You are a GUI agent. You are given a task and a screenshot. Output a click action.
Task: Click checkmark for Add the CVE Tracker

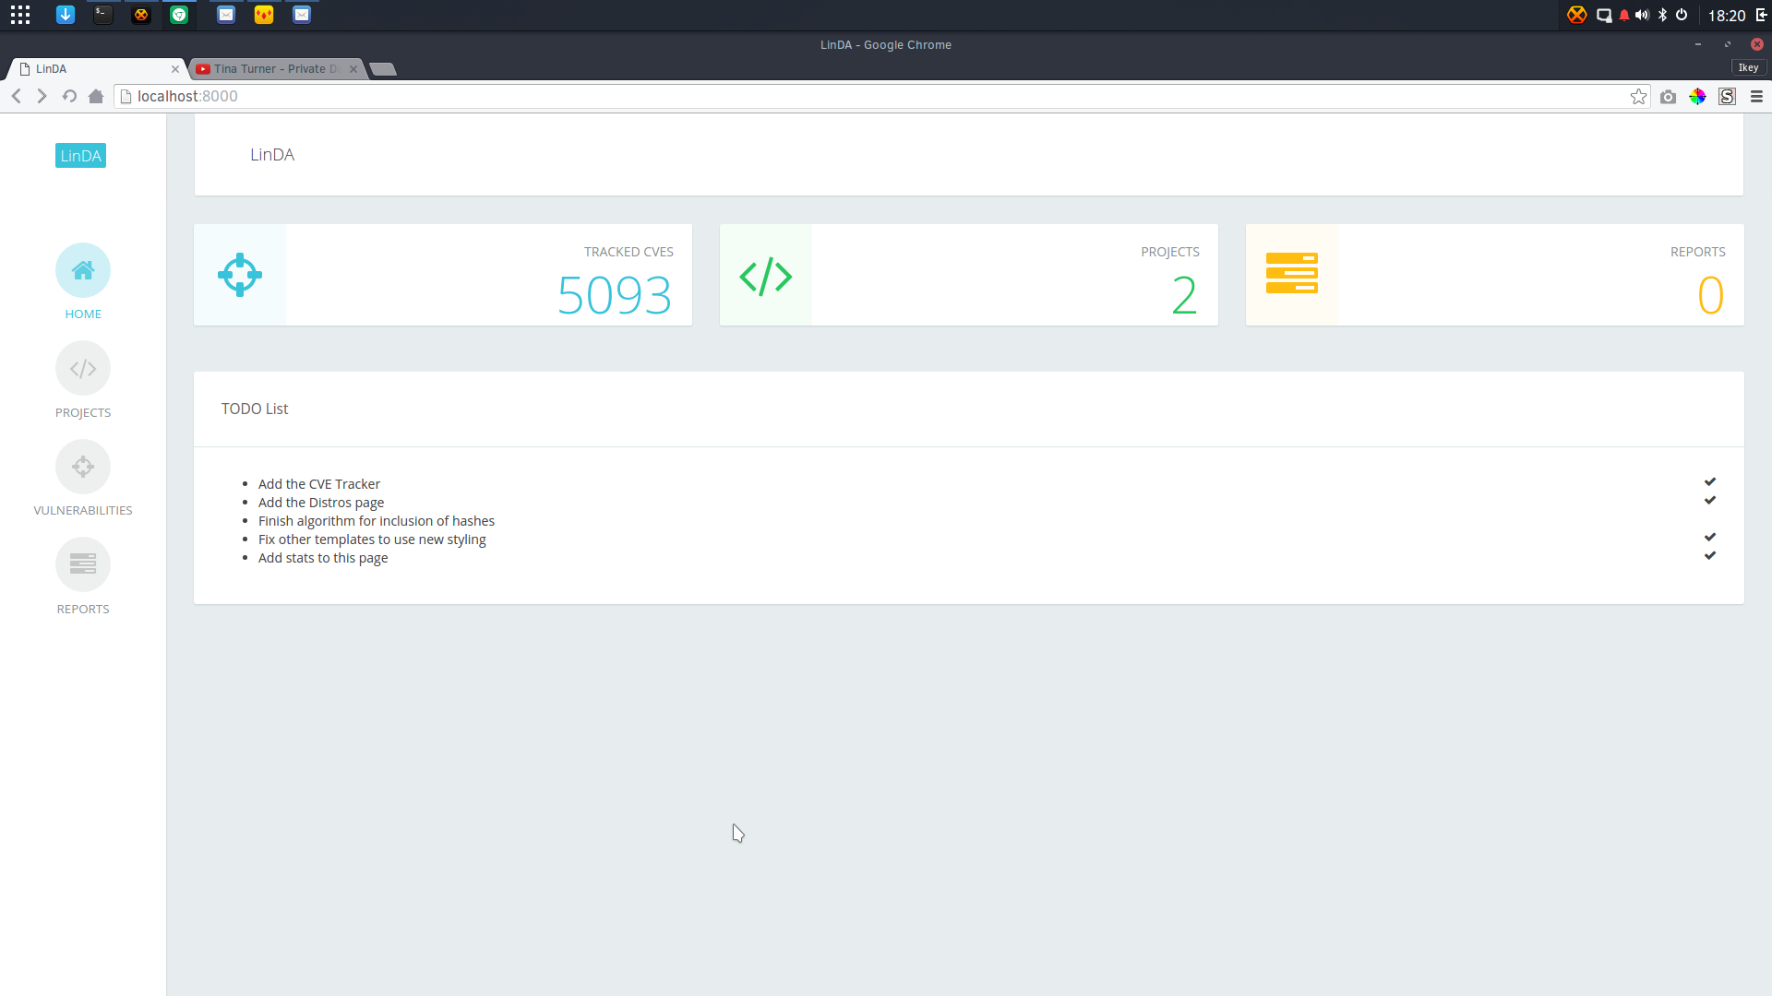coord(1710,481)
